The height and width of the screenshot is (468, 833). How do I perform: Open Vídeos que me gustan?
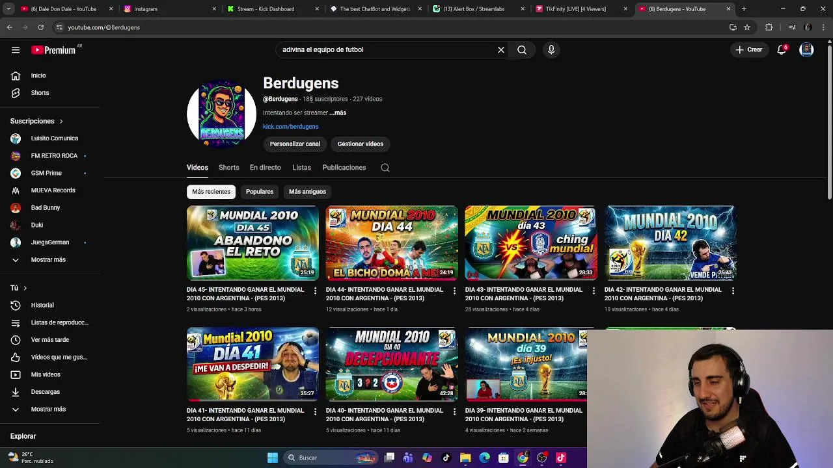pyautogui.click(x=49, y=357)
